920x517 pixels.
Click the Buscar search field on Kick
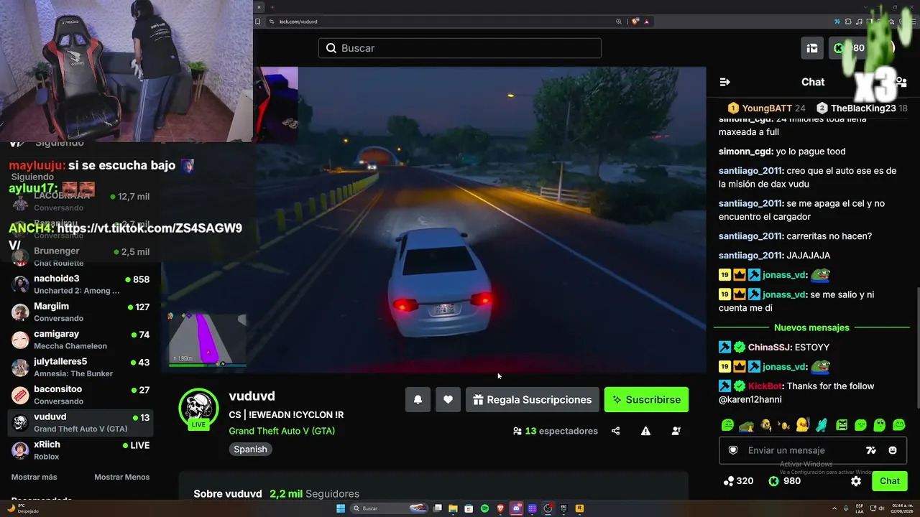[x=460, y=48]
